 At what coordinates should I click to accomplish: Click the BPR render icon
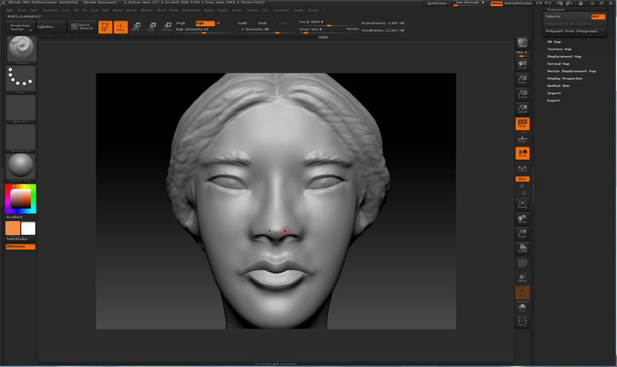point(522,43)
